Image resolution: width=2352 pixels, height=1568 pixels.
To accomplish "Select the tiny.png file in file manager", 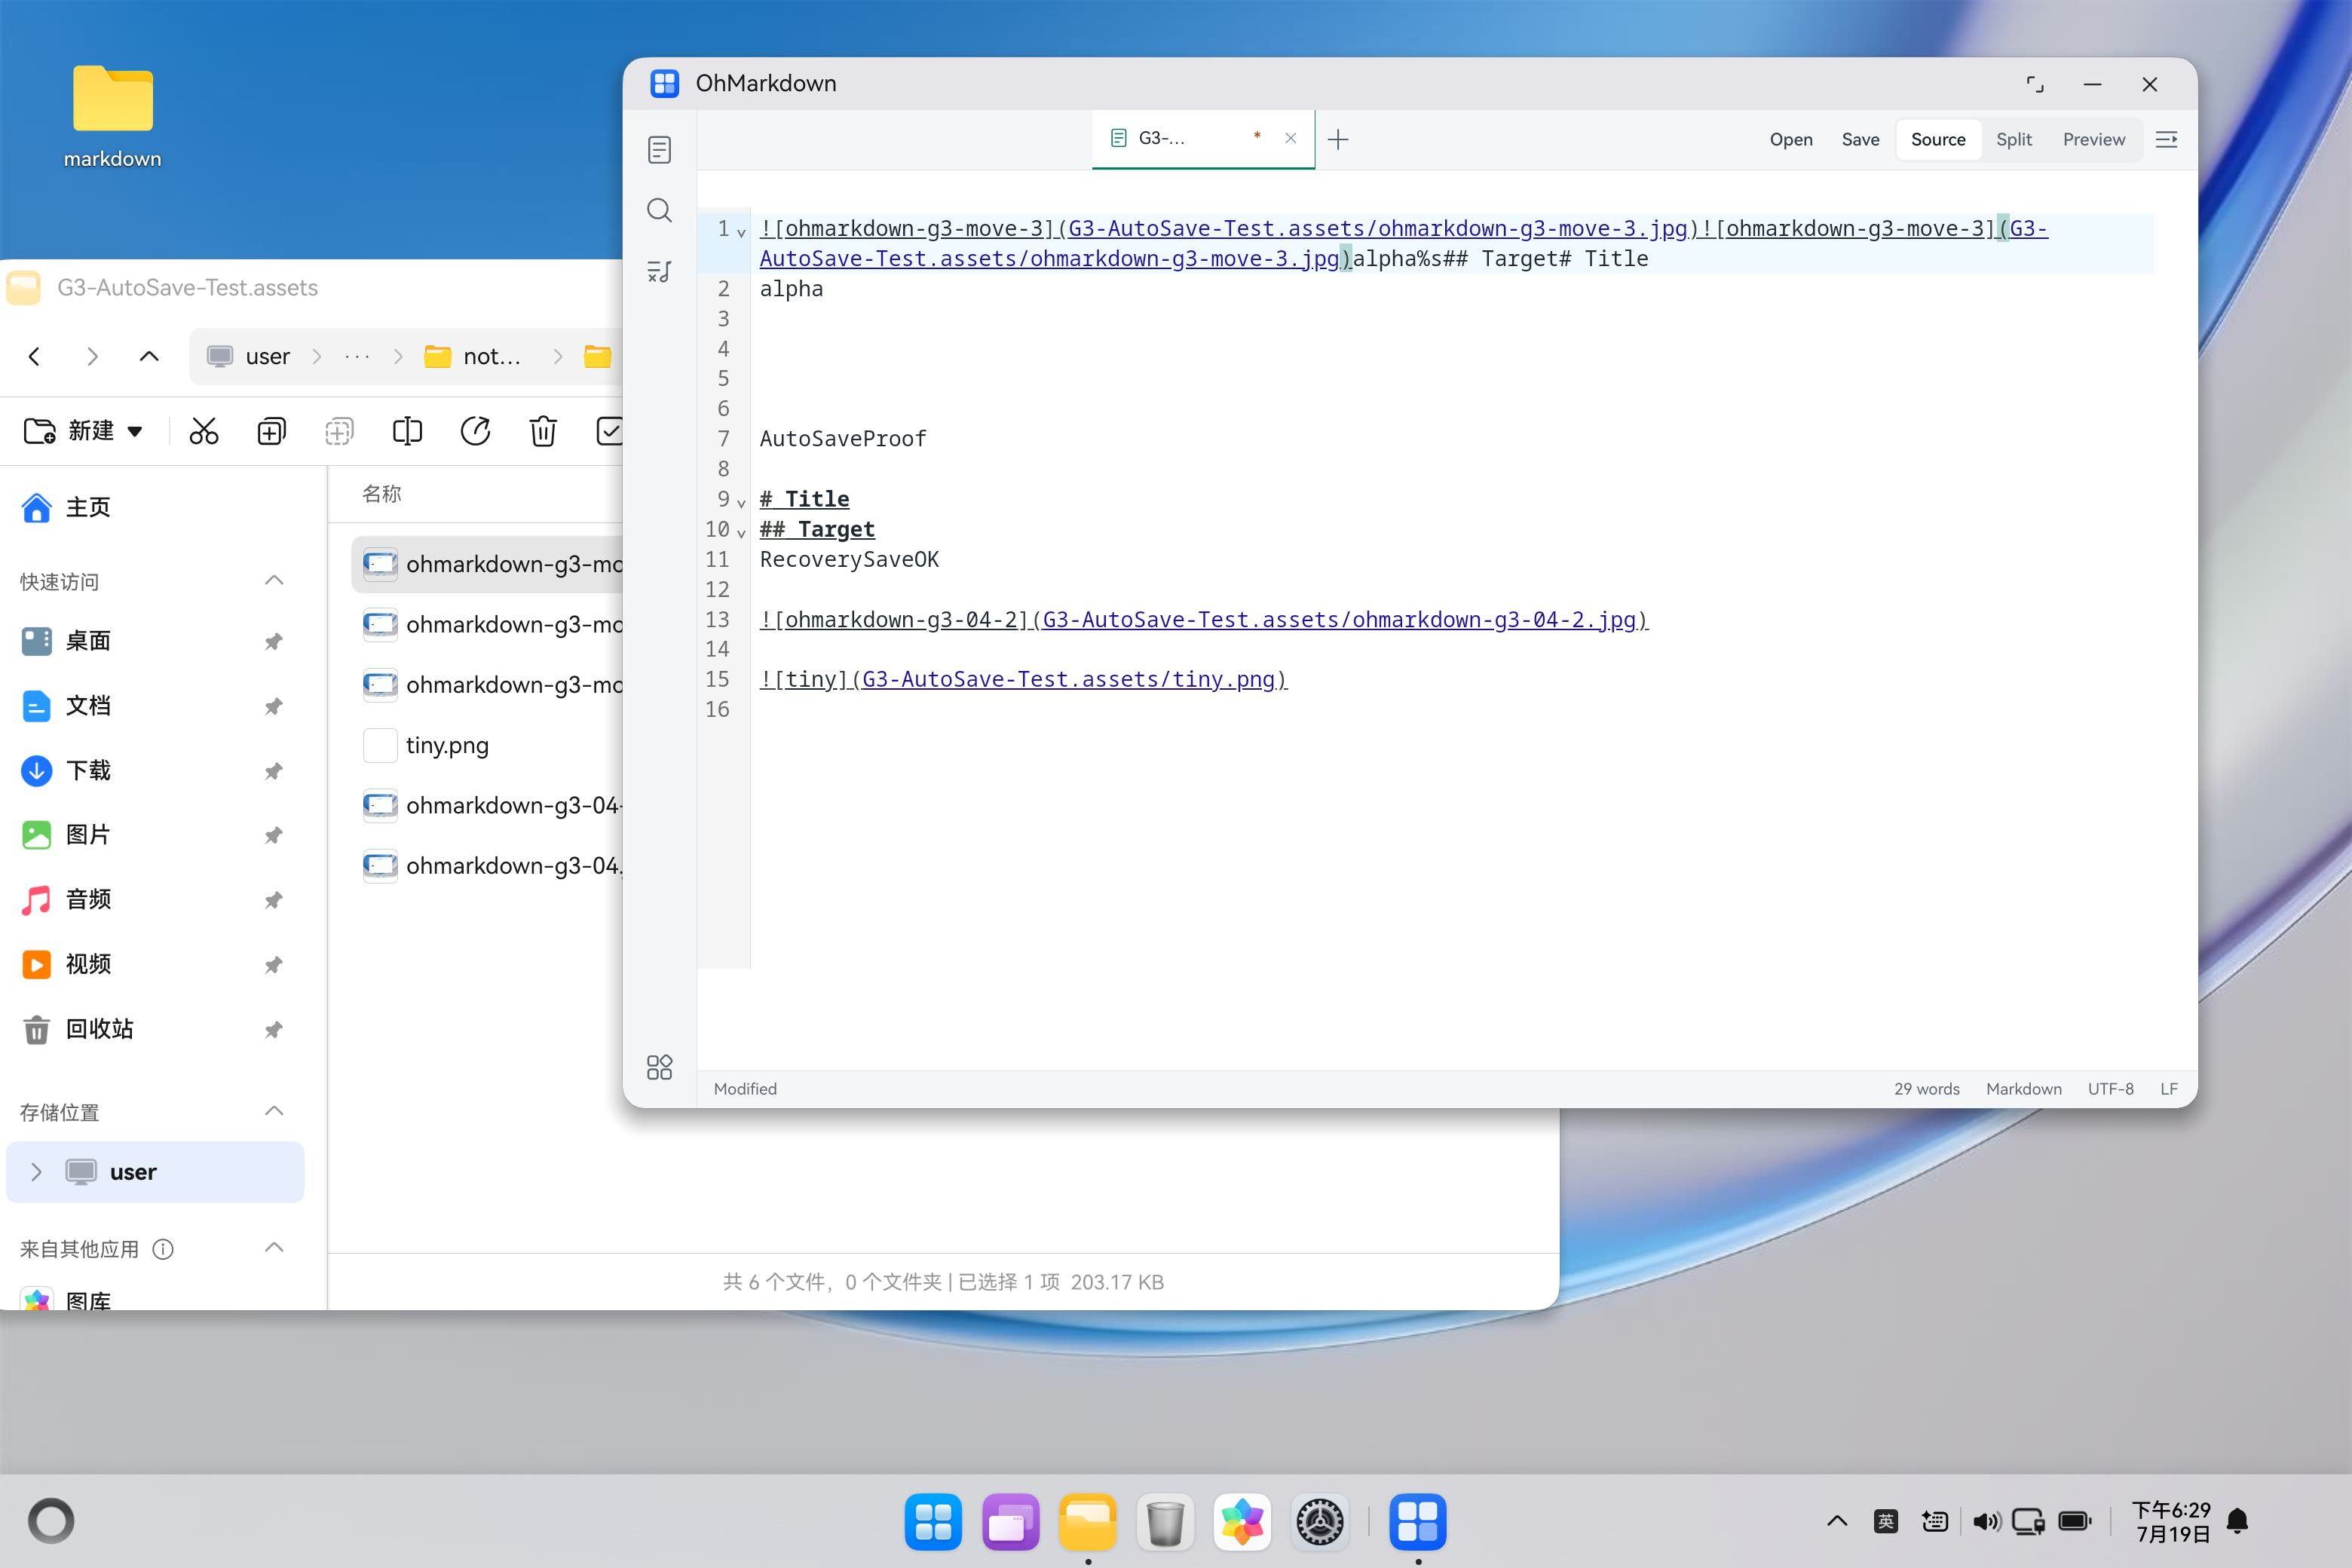I will click(447, 746).
